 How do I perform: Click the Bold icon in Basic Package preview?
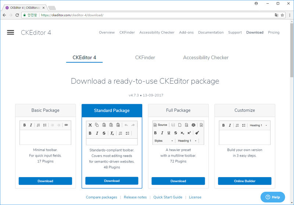25,125
